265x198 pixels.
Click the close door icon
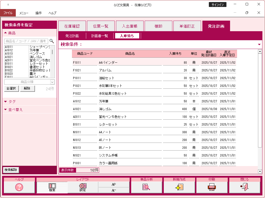click(x=244, y=187)
